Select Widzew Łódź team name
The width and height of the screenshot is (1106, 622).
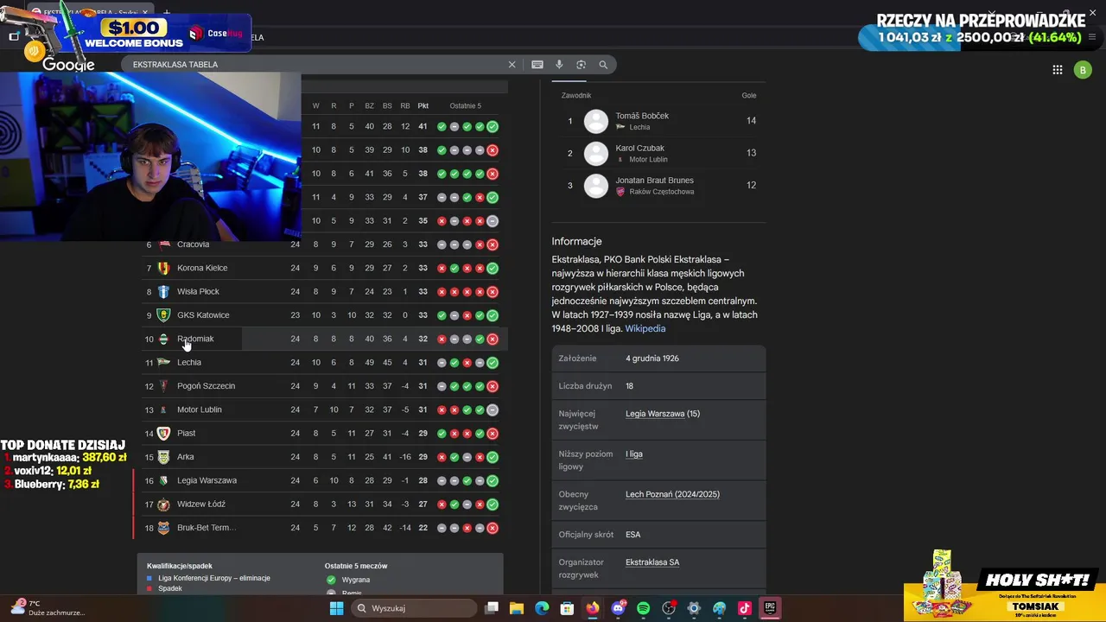(x=200, y=505)
